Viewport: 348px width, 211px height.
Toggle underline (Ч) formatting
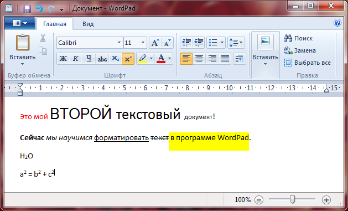(89, 59)
